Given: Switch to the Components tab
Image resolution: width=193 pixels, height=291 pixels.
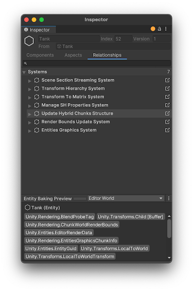Looking at the screenshot, I should (x=40, y=55).
